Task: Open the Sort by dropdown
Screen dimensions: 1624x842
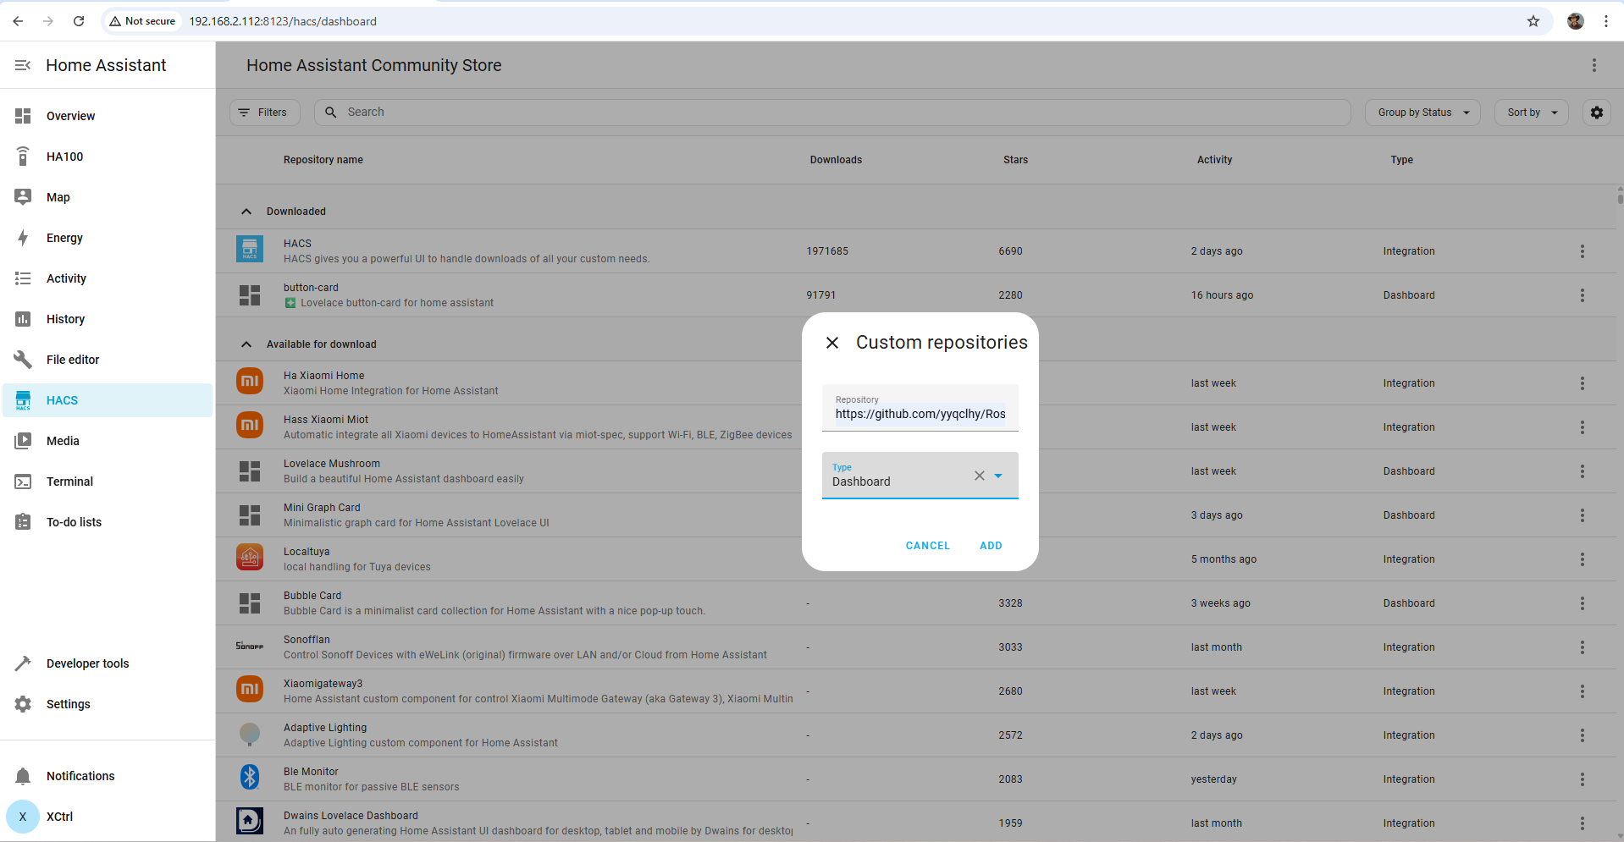Action: [1532, 113]
